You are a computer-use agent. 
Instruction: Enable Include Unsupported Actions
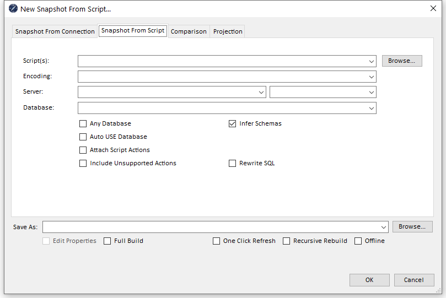(83, 164)
